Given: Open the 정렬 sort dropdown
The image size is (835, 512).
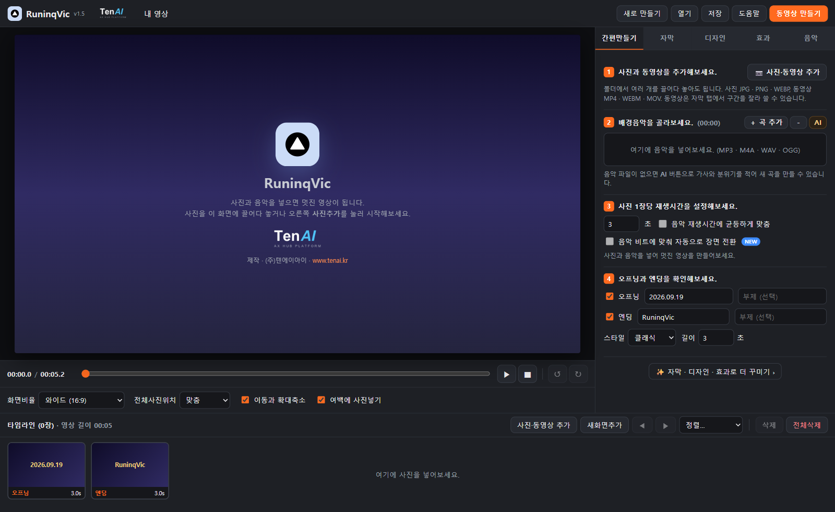Looking at the screenshot, I should point(711,425).
